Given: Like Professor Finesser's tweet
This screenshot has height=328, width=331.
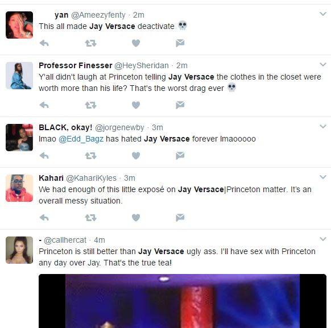Looking at the screenshot, I should pyautogui.click(x=136, y=105).
